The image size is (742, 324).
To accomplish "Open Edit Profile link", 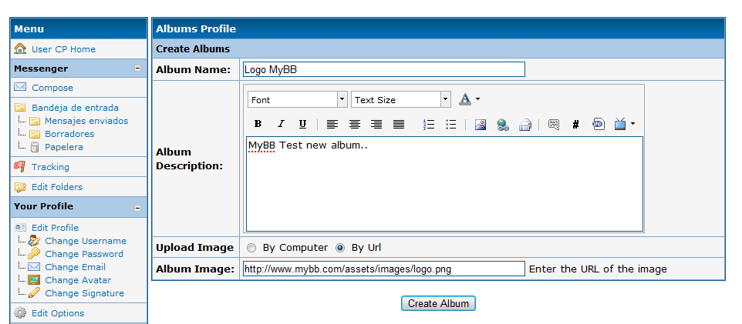I will 55,228.
